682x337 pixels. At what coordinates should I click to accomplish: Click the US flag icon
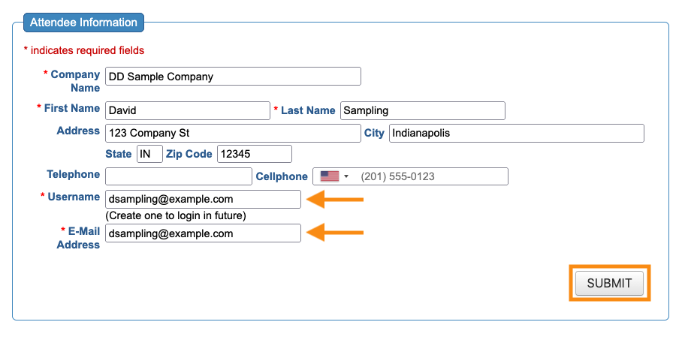click(x=329, y=176)
